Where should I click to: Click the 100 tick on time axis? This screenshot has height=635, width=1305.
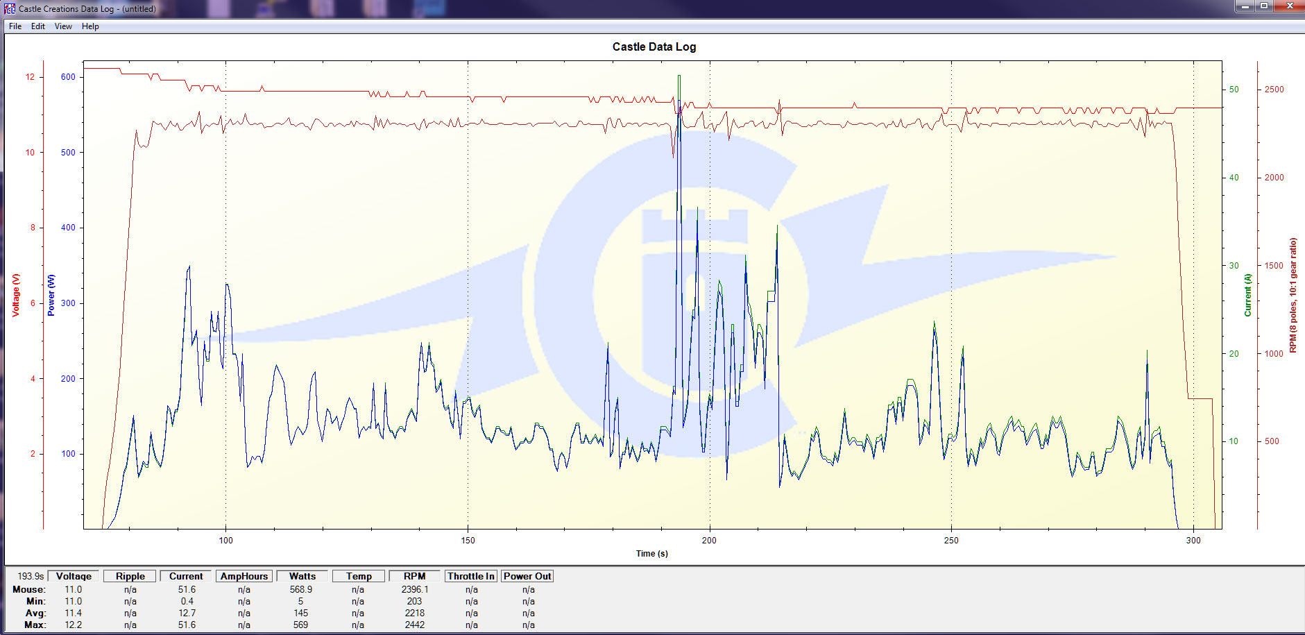225,540
